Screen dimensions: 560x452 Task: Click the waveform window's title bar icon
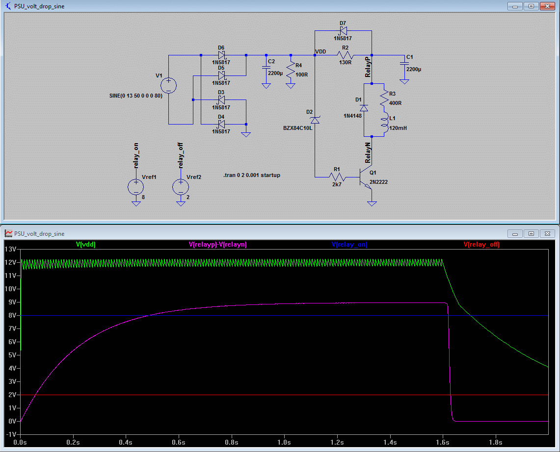tap(7, 234)
